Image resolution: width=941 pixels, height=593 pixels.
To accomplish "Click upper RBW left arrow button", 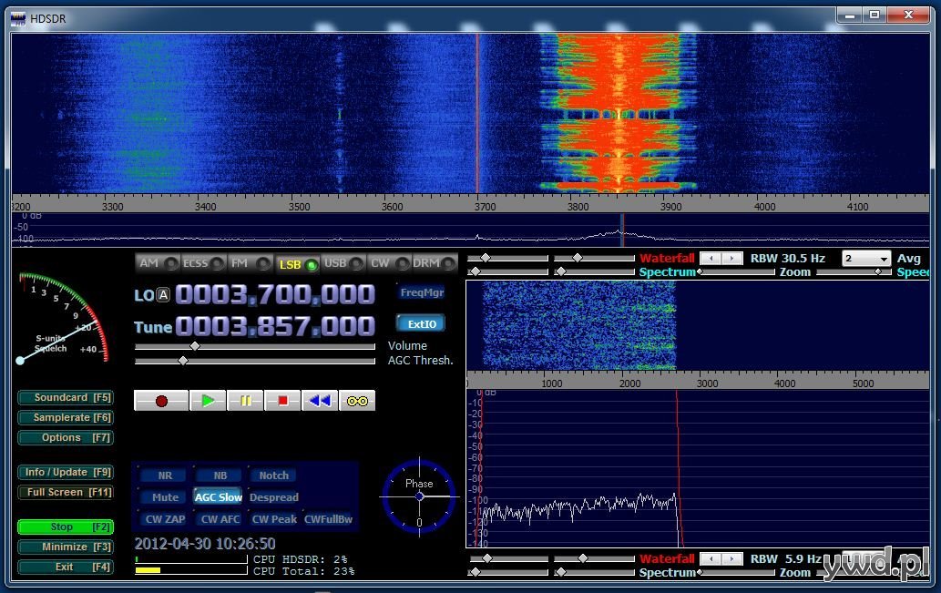I will click(711, 259).
